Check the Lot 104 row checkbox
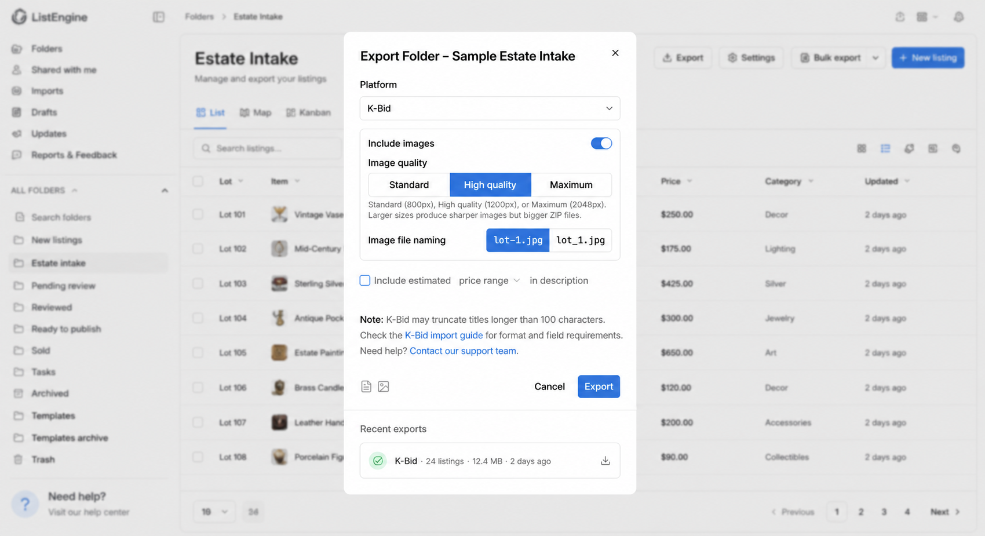985x536 pixels. [198, 318]
